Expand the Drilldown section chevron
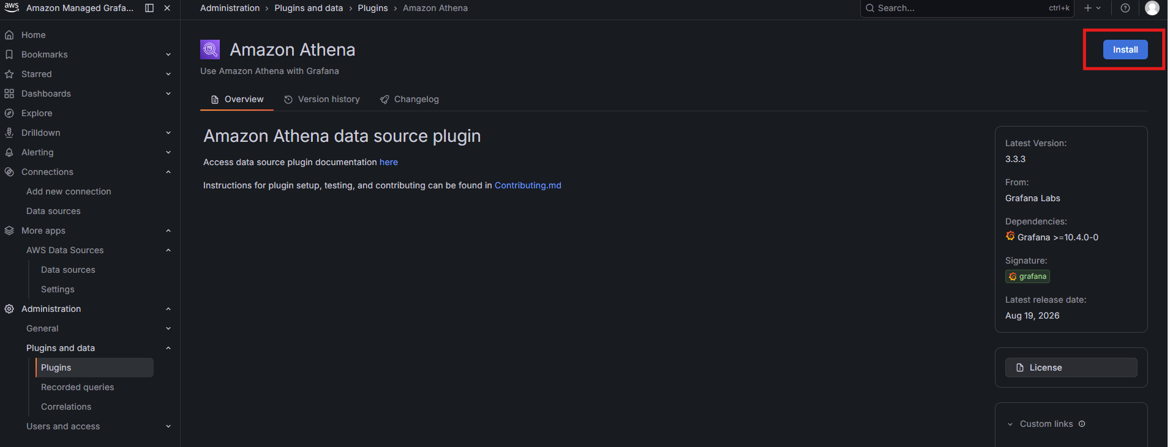The height and width of the screenshot is (447, 1170). [168, 133]
